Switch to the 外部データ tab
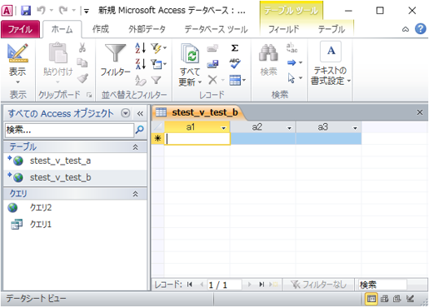This screenshot has width=429, height=307. click(x=147, y=29)
